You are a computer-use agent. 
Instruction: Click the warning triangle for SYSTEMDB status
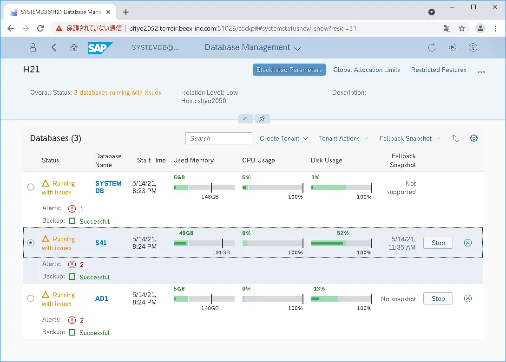pos(46,183)
